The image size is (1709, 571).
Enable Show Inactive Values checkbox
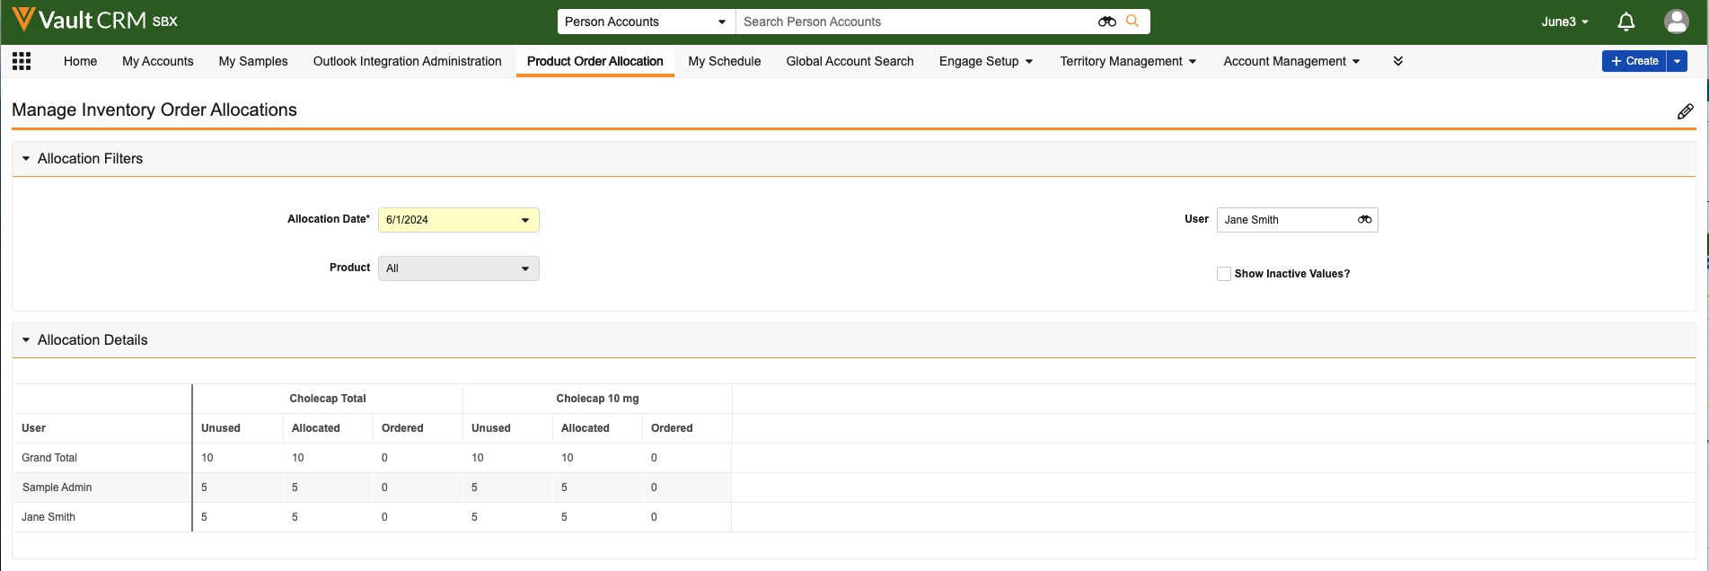[x=1223, y=274]
